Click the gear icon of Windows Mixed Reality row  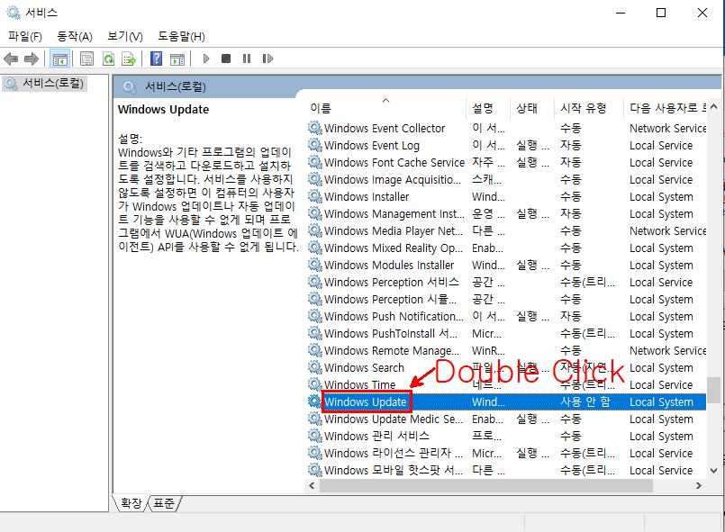point(315,248)
